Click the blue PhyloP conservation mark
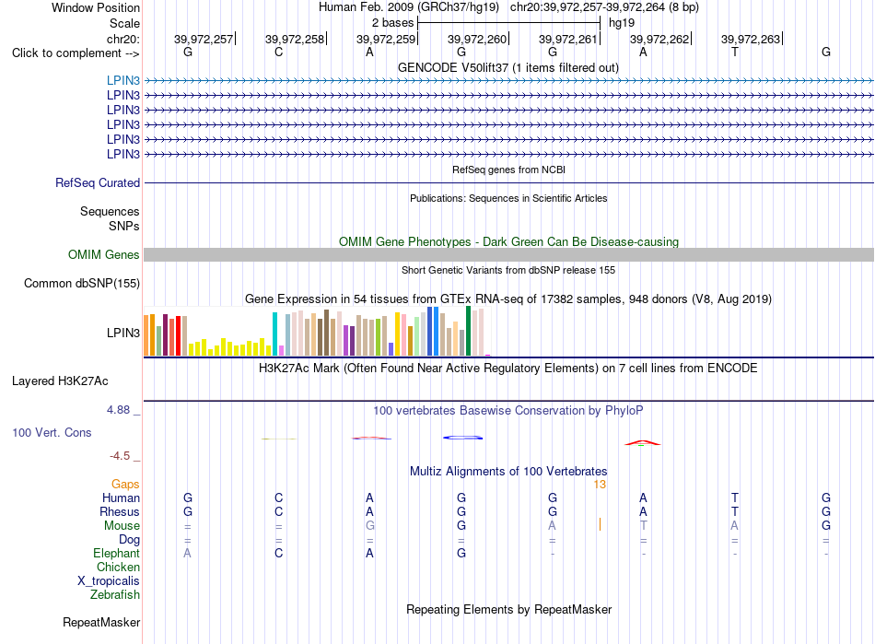Image resolution: width=875 pixels, height=644 pixels. pos(462,438)
